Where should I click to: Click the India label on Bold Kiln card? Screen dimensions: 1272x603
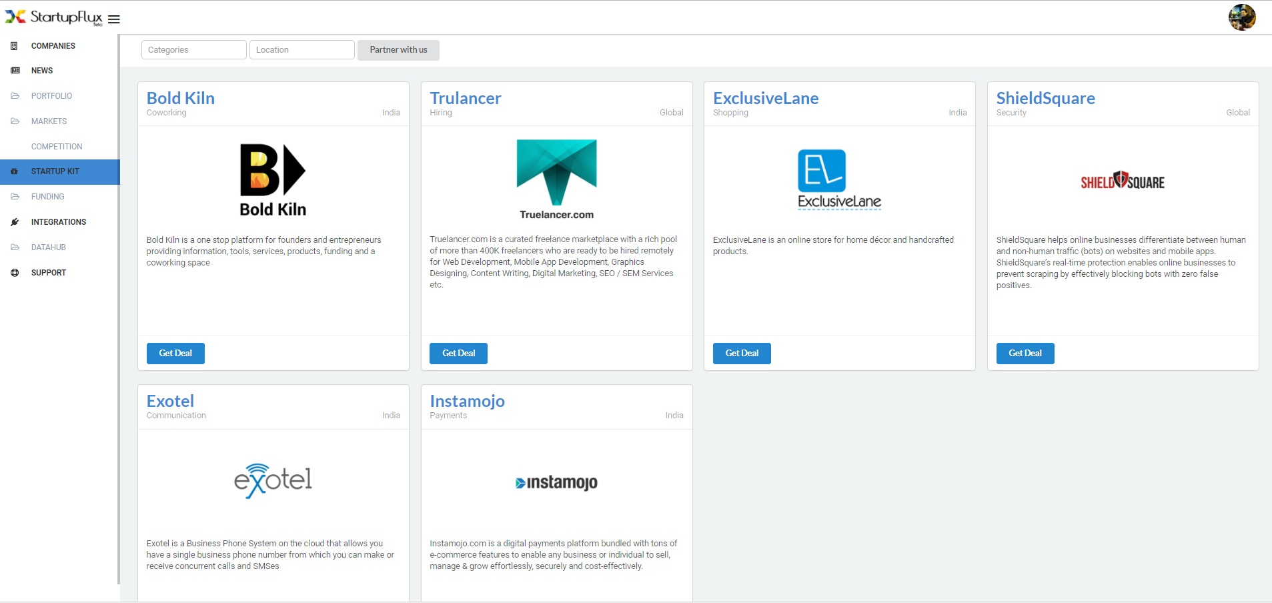(391, 113)
